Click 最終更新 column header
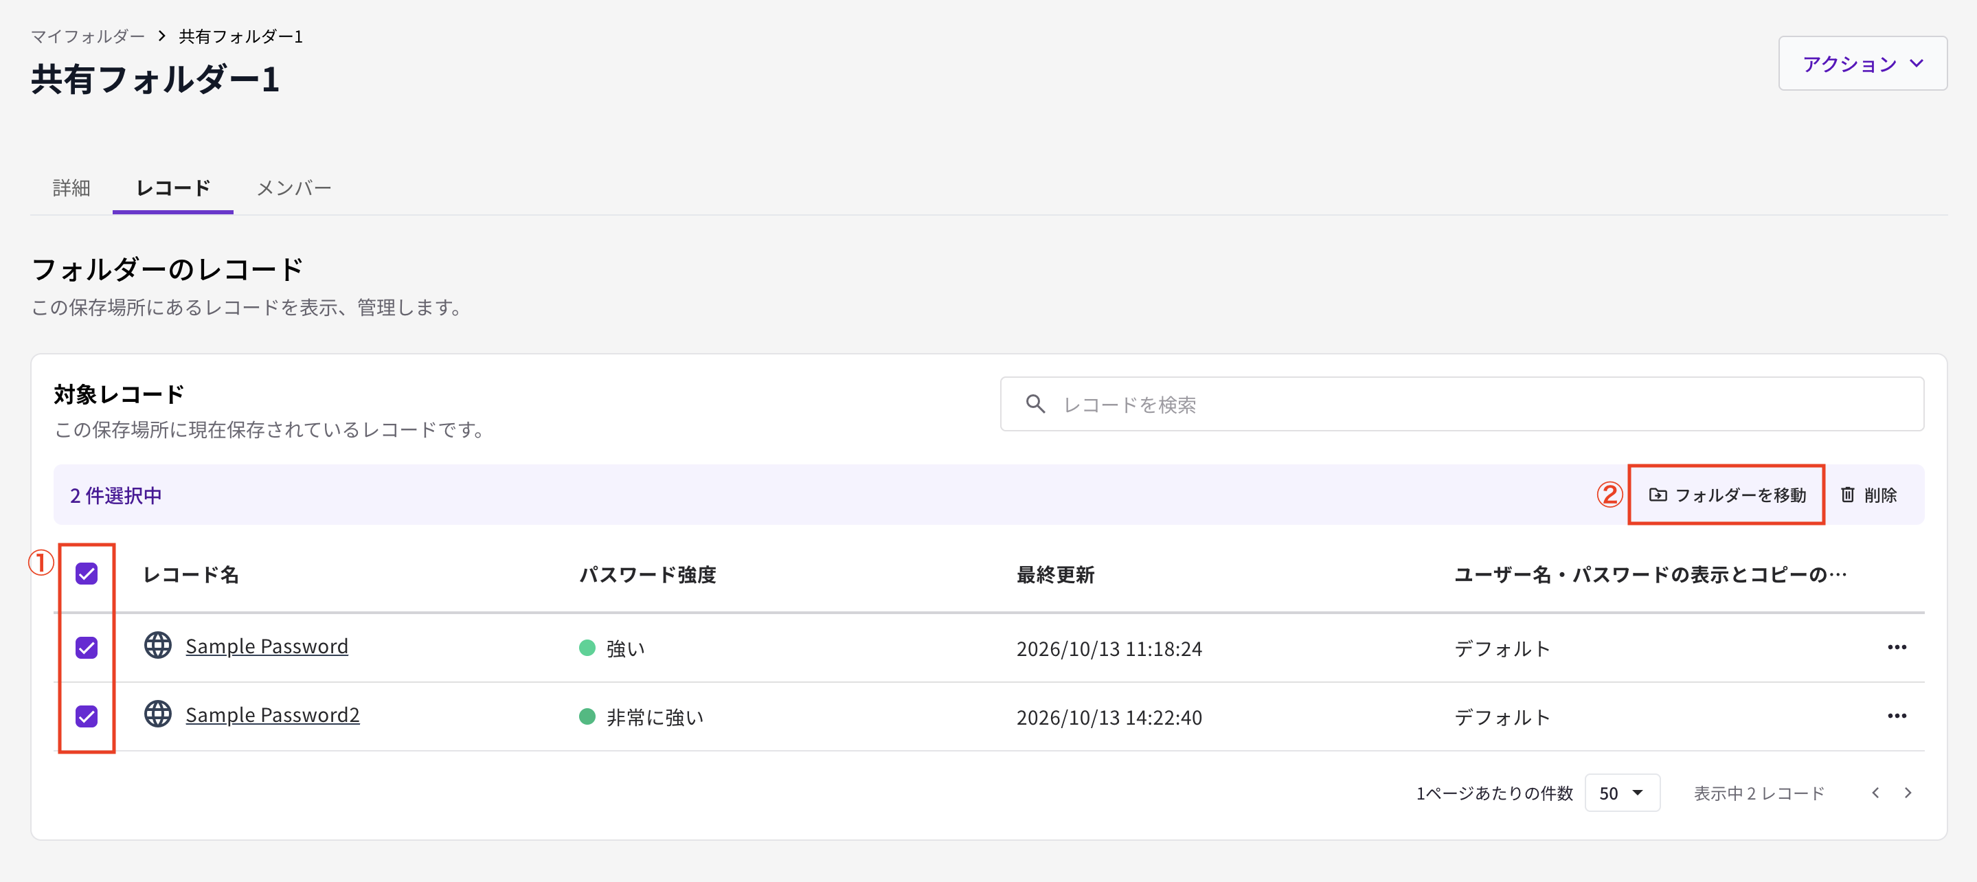The width and height of the screenshot is (1977, 882). 1055,574
